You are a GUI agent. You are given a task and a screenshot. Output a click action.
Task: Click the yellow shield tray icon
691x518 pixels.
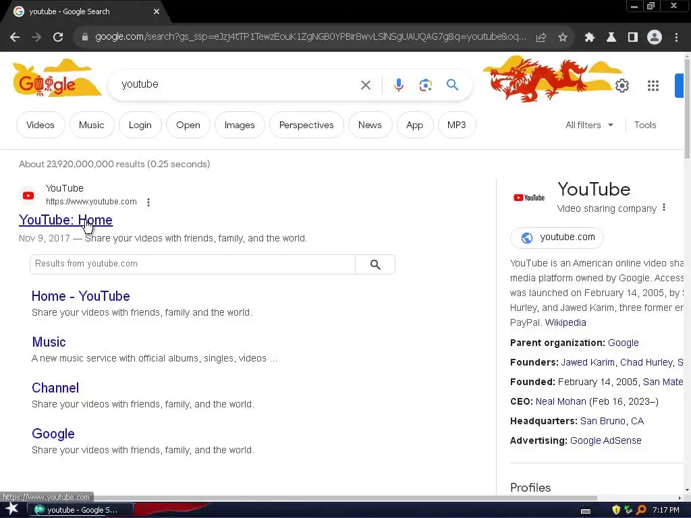(x=616, y=510)
